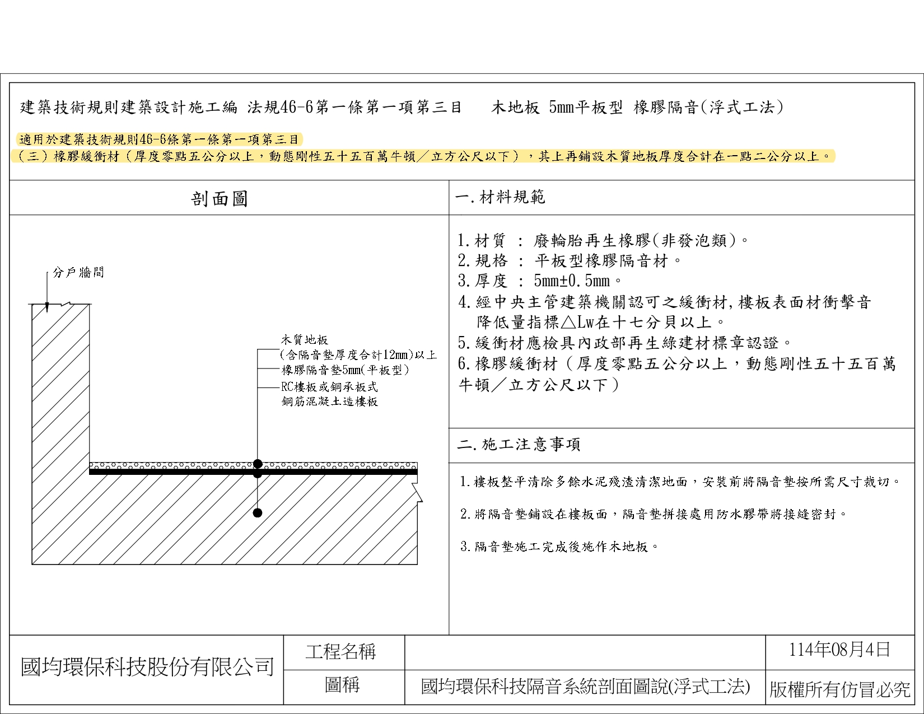
Task: Click the highlighted (三)橡膠緩衝材 regulation text
Action: pyautogui.click(x=423, y=156)
